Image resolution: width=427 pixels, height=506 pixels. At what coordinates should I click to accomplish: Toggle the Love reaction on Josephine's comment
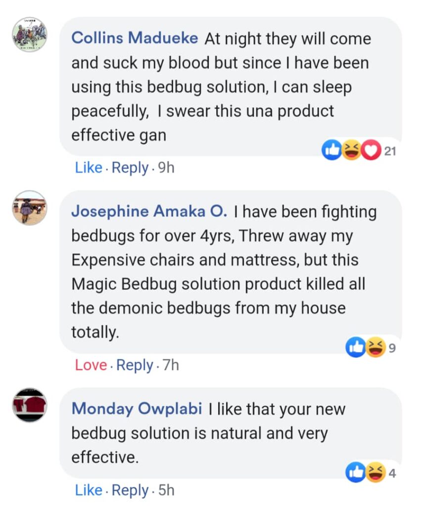91,366
